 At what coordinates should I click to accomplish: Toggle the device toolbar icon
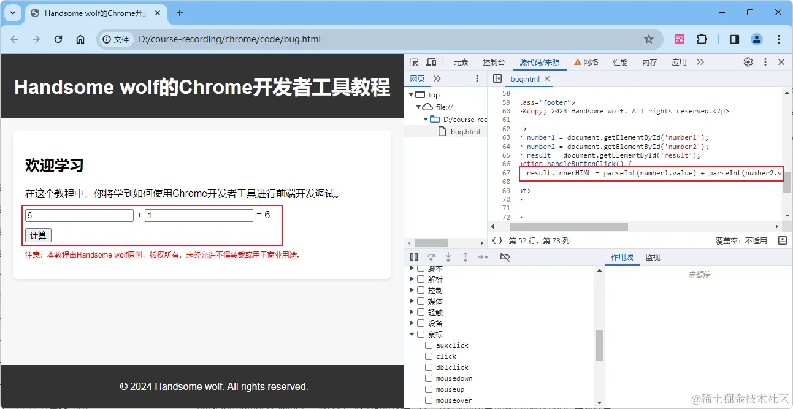(x=431, y=62)
